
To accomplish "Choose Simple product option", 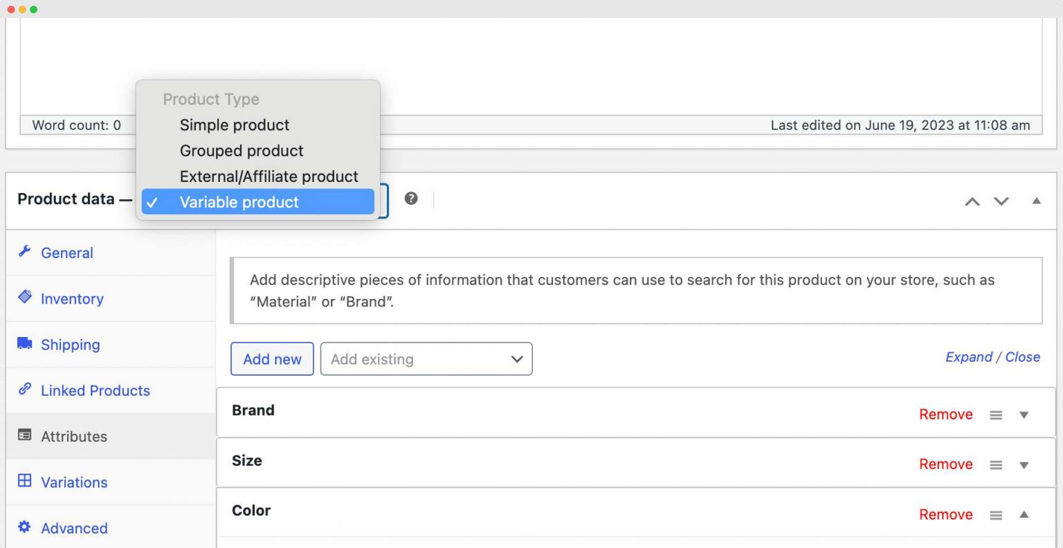I will (234, 125).
